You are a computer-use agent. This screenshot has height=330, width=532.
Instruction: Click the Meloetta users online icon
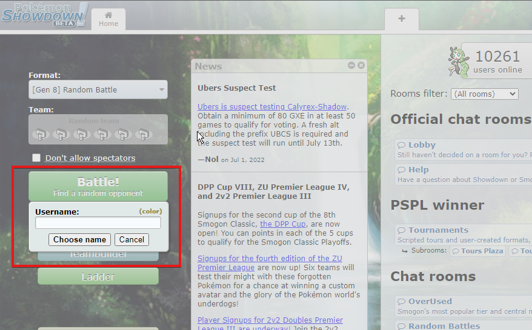(458, 62)
